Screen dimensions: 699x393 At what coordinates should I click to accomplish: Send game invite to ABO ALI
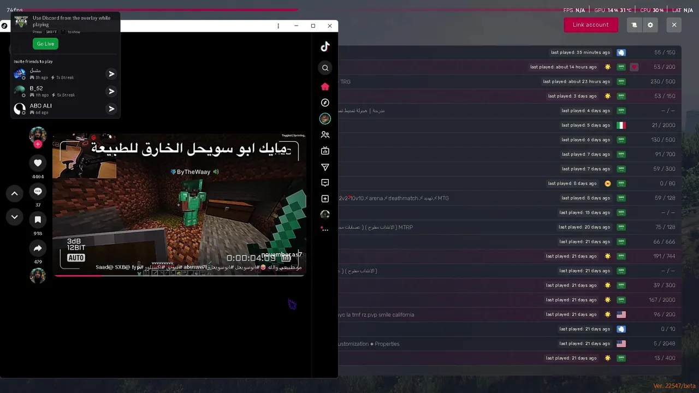(x=111, y=109)
